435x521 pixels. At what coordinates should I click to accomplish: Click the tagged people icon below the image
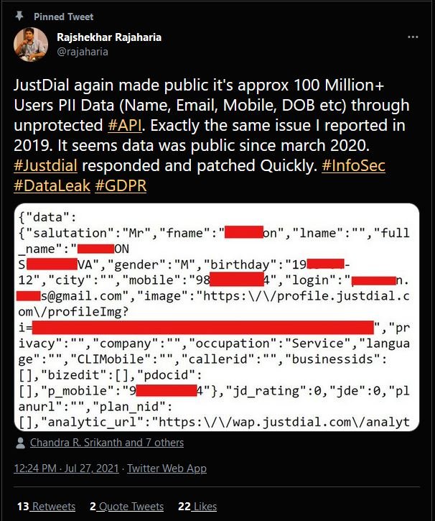click(x=21, y=443)
